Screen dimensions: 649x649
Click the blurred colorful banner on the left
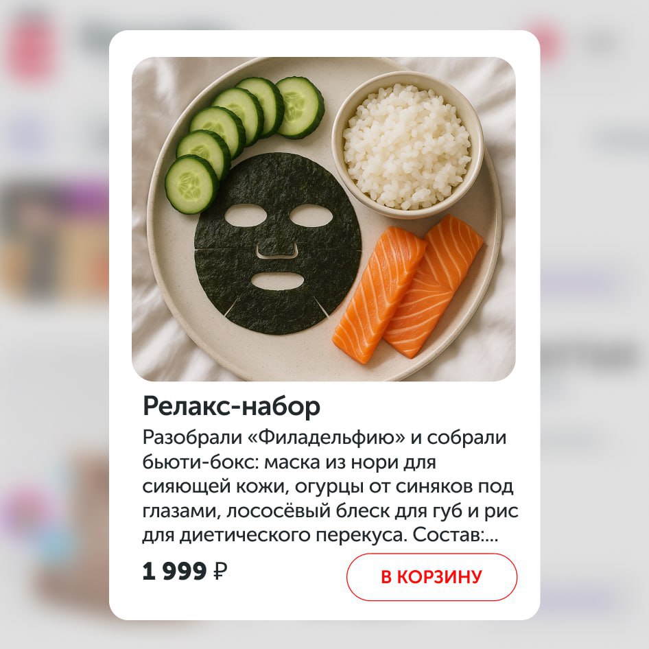point(54,236)
